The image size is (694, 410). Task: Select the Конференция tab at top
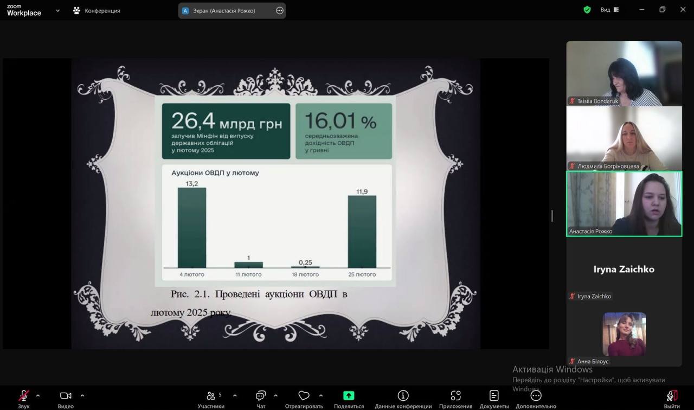(x=97, y=10)
